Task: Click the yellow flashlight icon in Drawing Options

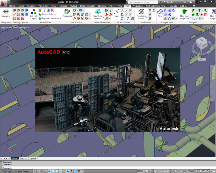Action: pos(14,14)
